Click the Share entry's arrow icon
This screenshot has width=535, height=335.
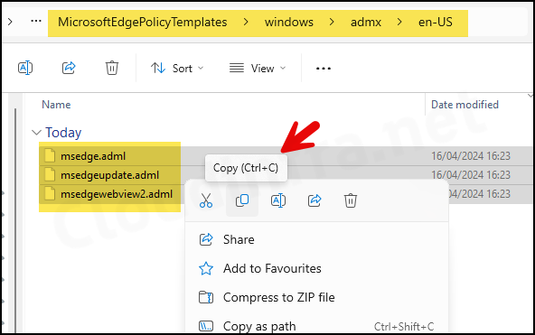(x=206, y=239)
